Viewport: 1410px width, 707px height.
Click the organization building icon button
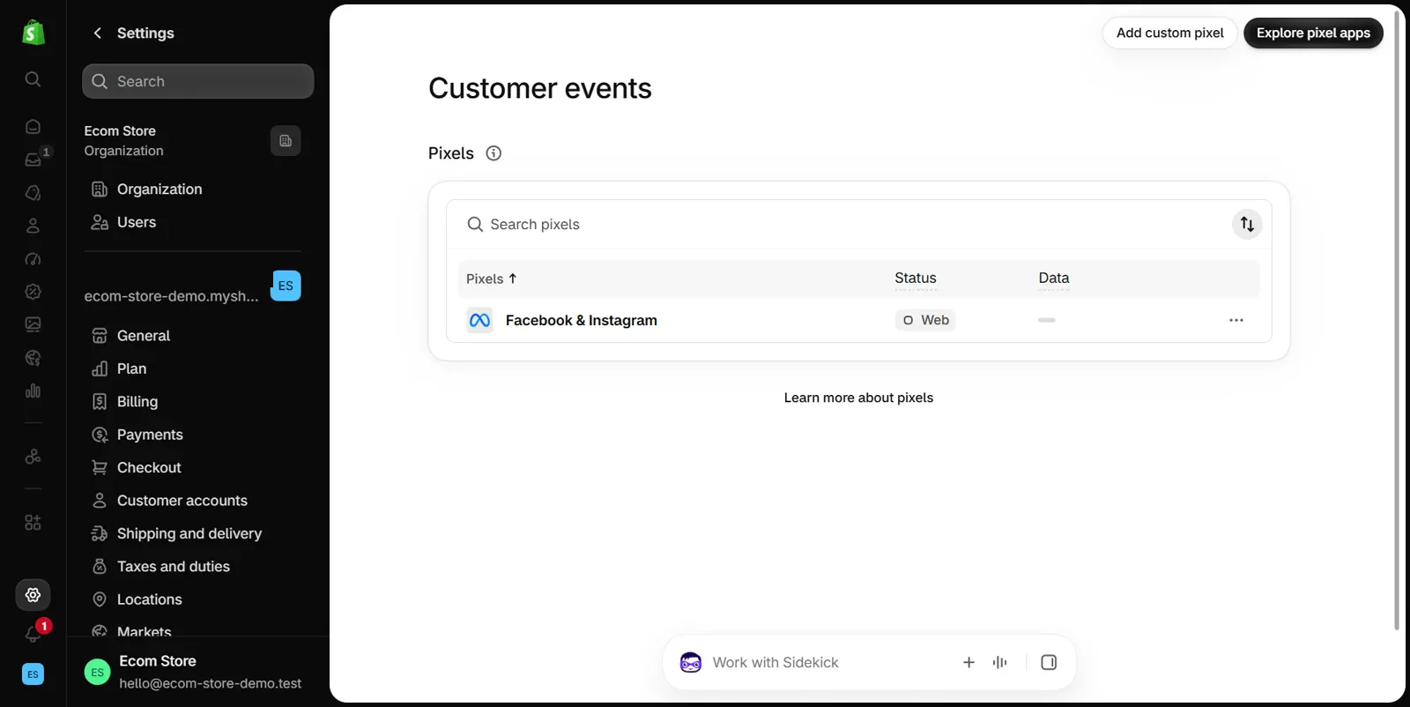286,141
